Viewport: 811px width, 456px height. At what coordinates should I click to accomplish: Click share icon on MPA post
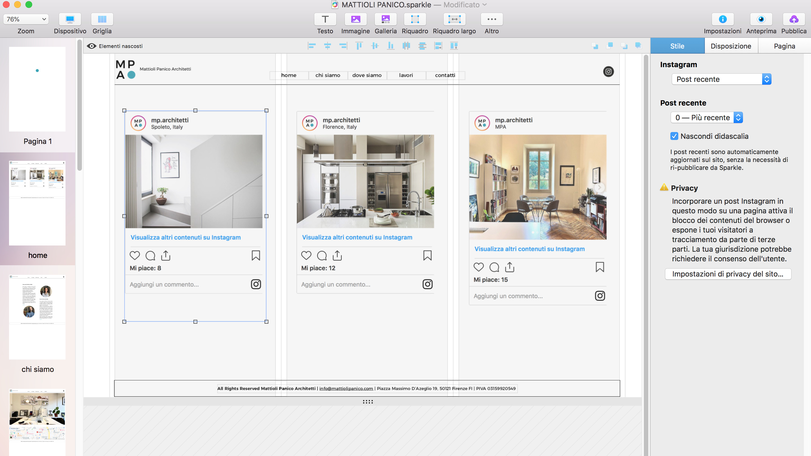pyautogui.click(x=509, y=267)
